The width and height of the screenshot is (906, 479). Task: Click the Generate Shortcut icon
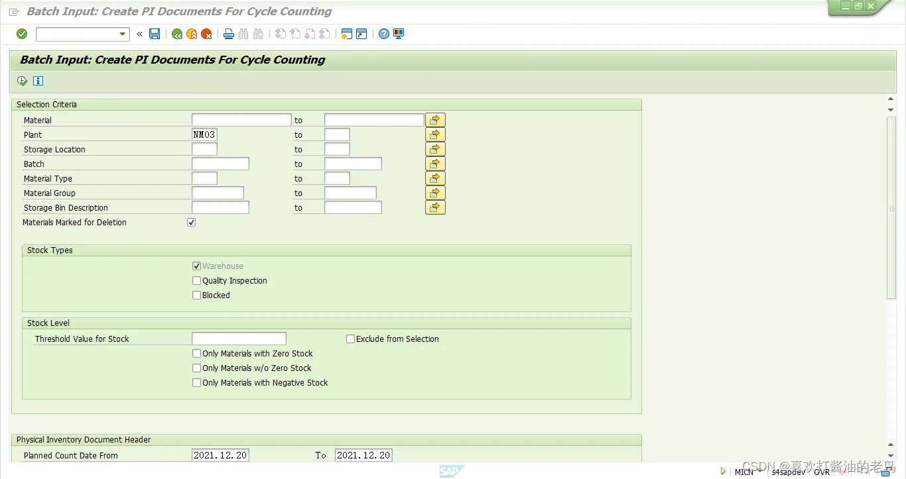point(361,34)
